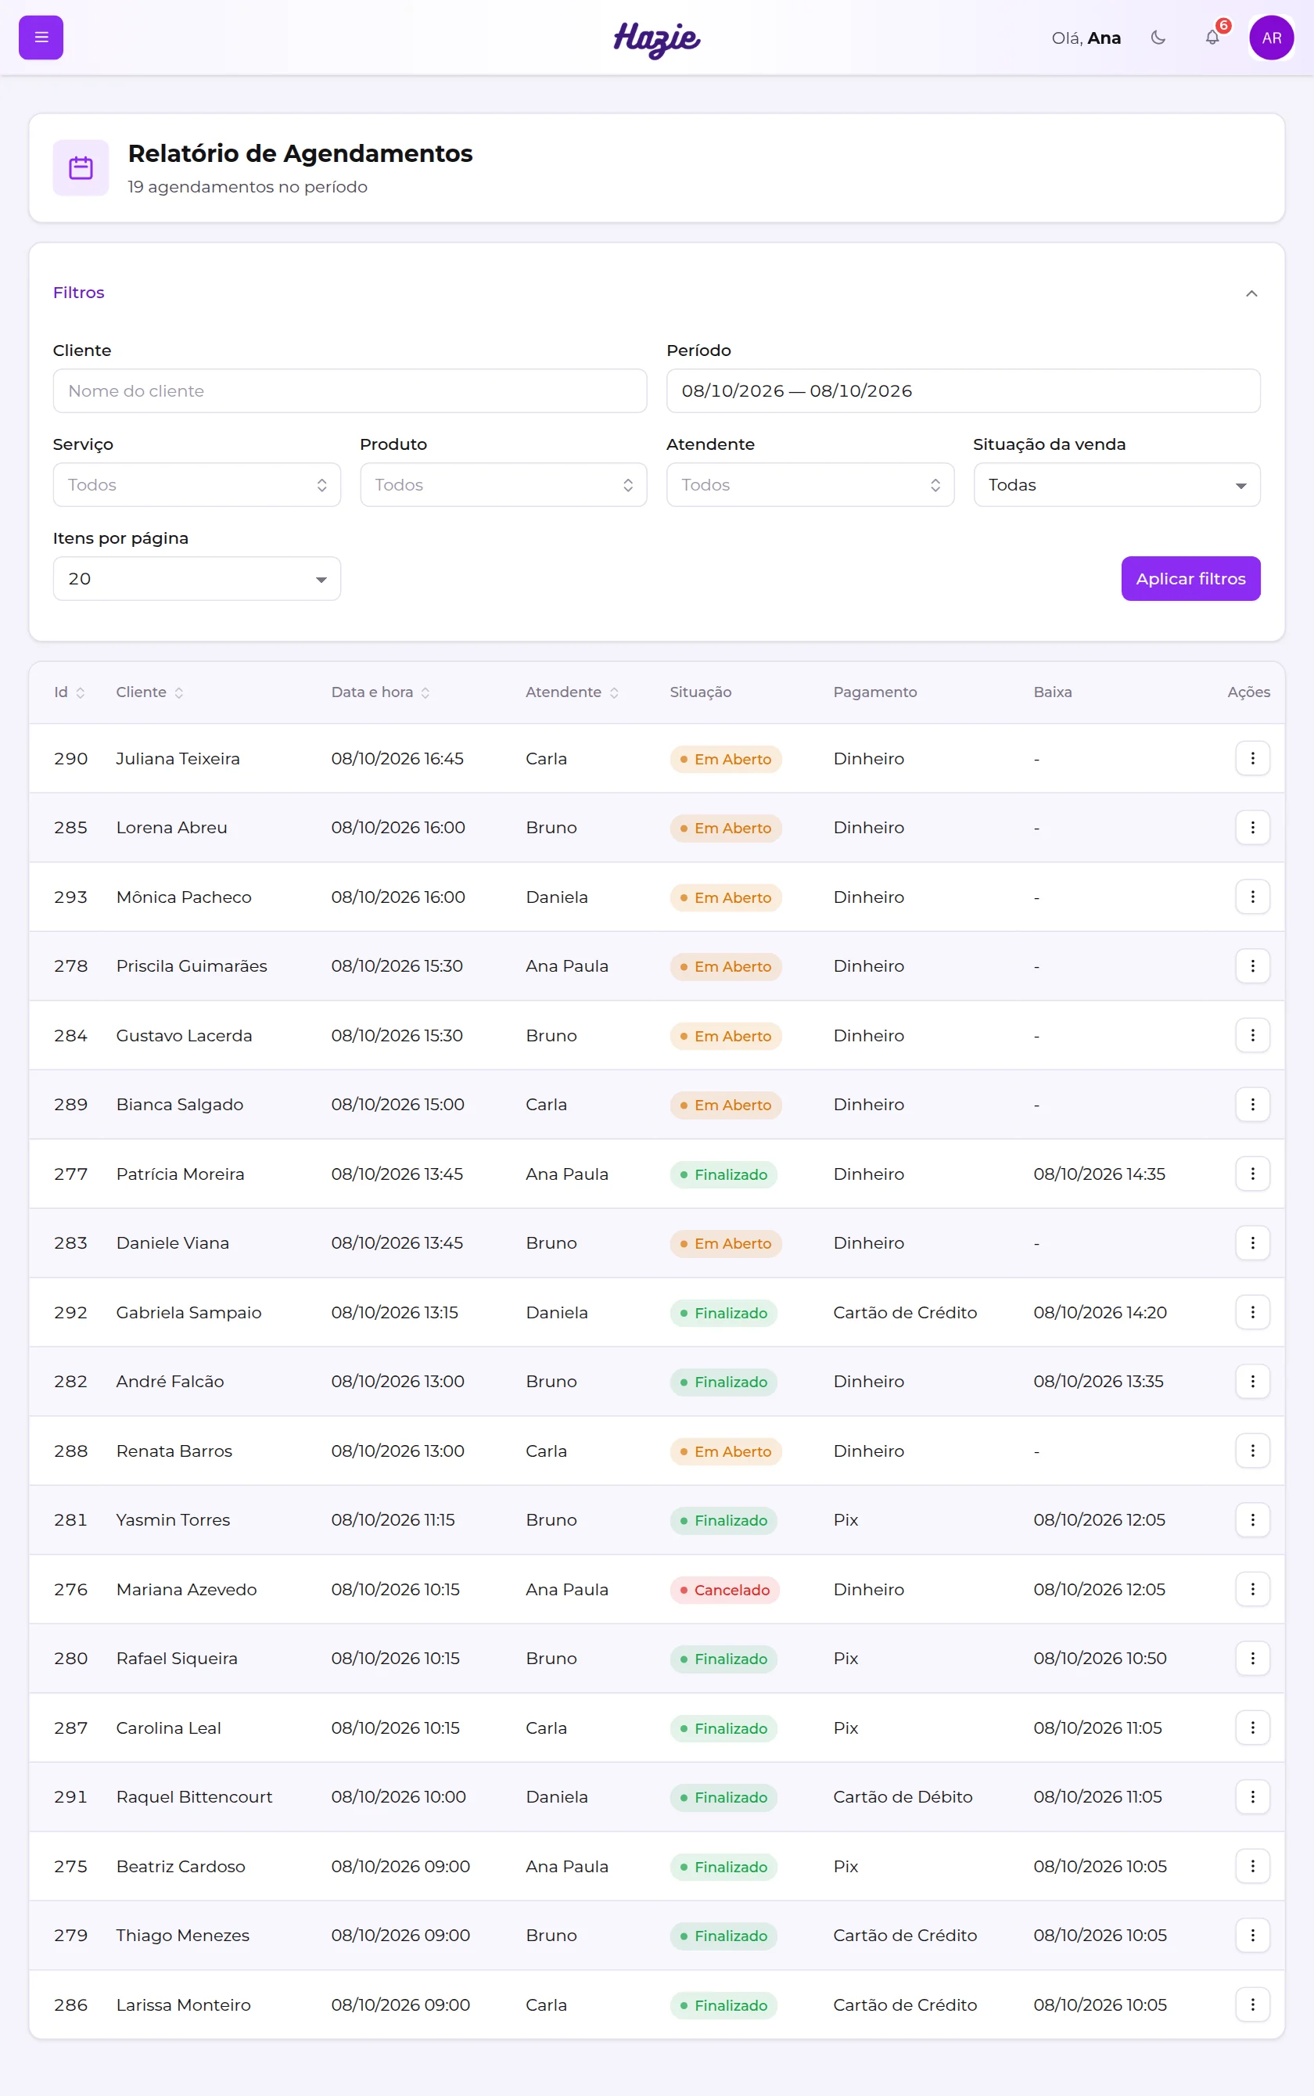Screen dimensions: 1314x2096
Task: Open actions menu for Larissa Monteiro
Action: (1252, 2004)
